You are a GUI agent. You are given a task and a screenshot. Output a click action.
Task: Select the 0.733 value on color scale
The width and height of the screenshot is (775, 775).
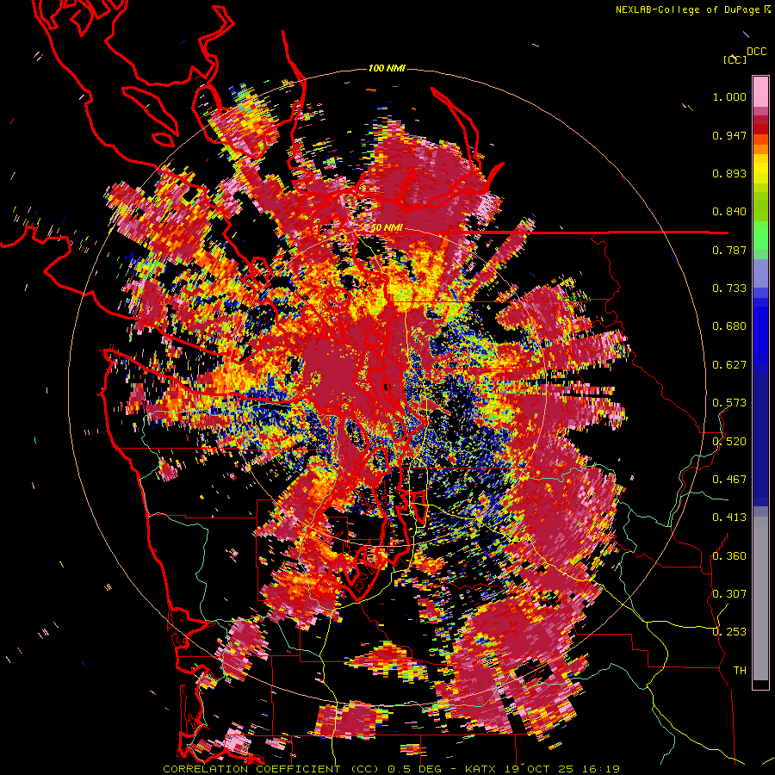[x=729, y=288]
